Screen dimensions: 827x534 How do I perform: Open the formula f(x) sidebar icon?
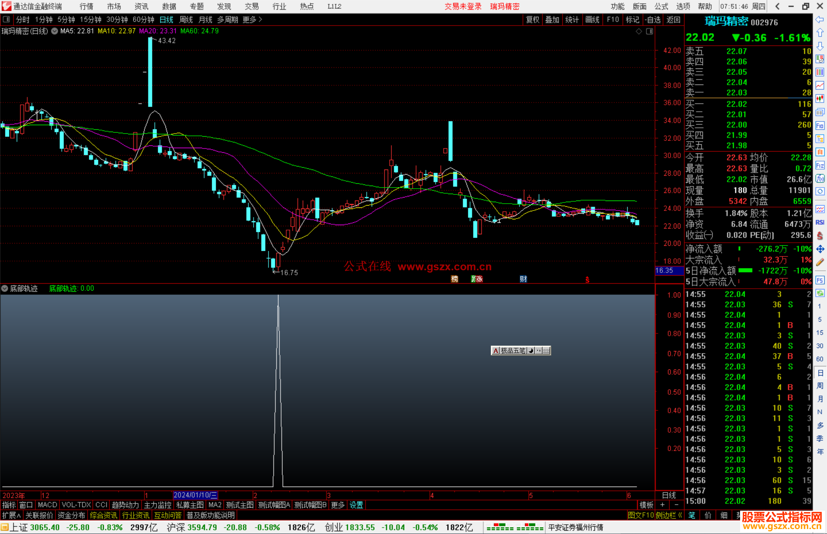point(820,178)
